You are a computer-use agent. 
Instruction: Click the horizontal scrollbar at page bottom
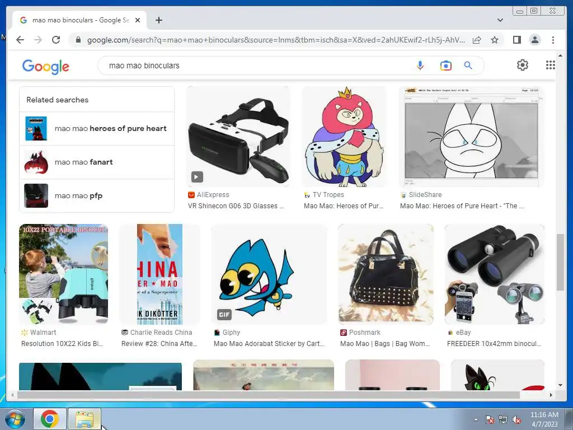tap(268, 395)
